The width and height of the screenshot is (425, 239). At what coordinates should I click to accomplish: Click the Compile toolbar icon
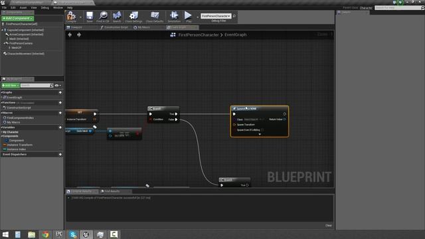pyautogui.click(x=71, y=16)
